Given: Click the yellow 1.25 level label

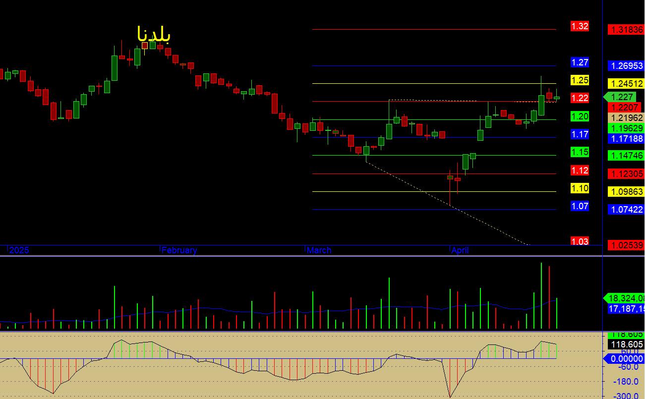Looking at the screenshot, I should (580, 80).
